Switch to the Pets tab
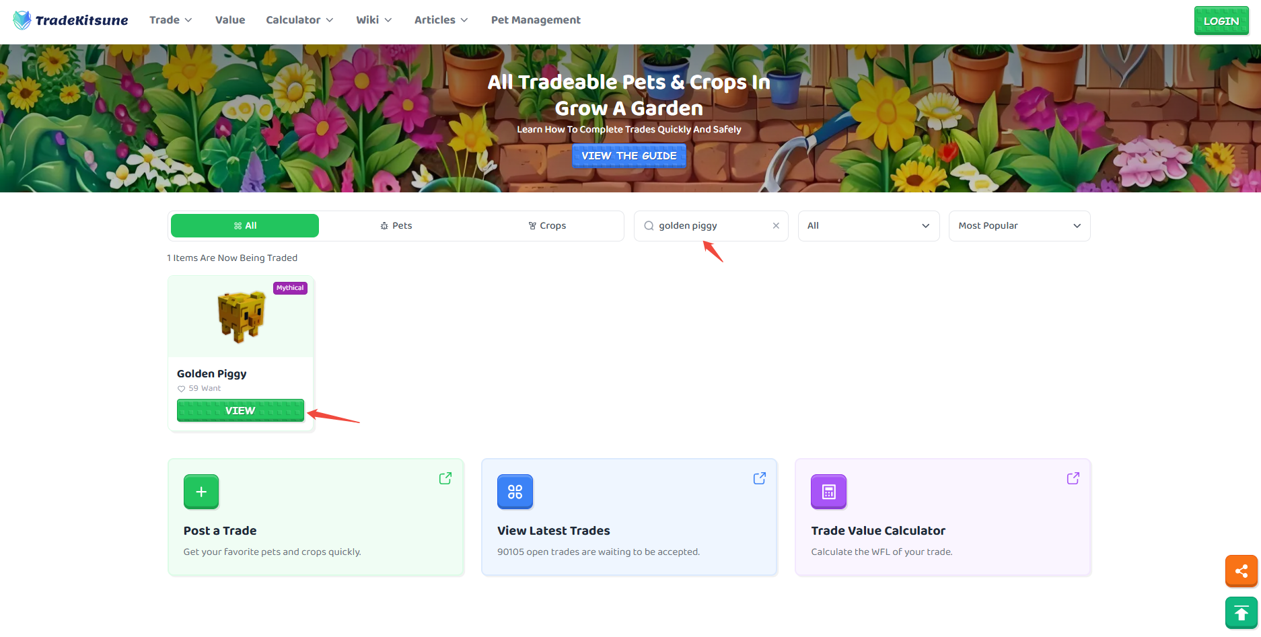This screenshot has width=1261, height=637. pyautogui.click(x=396, y=226)
